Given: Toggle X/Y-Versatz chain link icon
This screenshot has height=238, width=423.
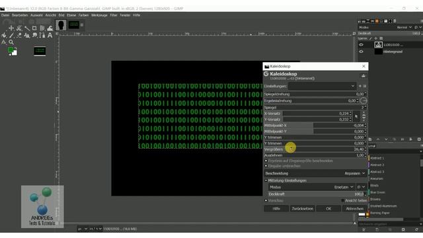Looking at the screenshot, I should (364, 116).
